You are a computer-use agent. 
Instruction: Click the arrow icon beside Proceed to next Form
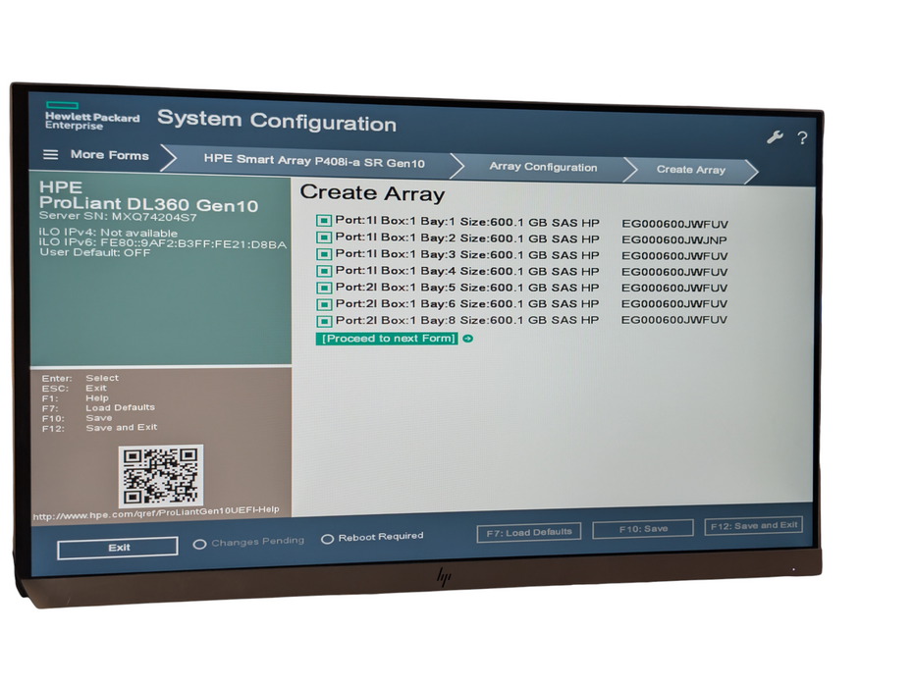(467, 339)
